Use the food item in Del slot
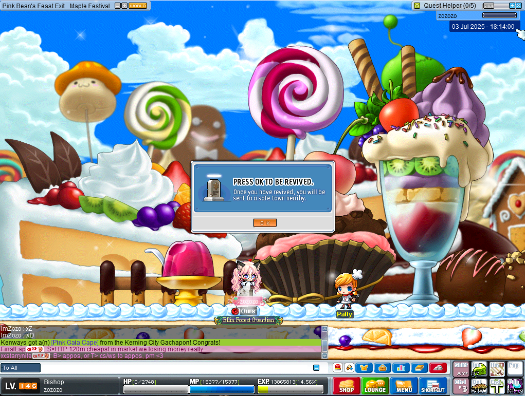 click(479, 386)
